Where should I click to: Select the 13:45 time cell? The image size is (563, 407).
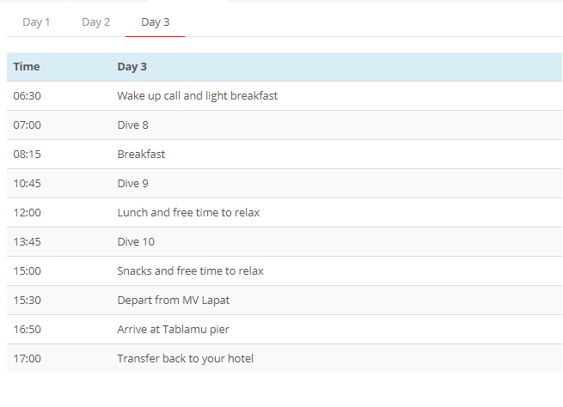(27, 241)
